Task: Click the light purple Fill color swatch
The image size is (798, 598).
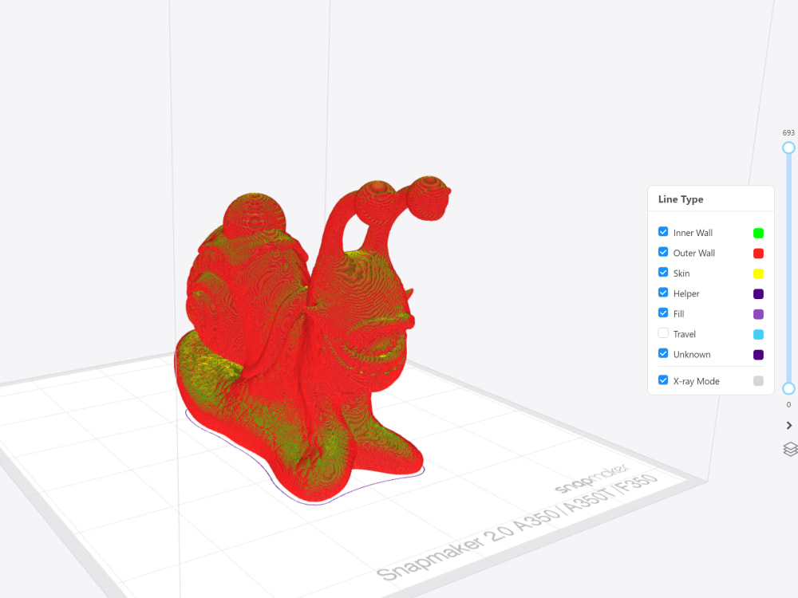Action: coord(758,314)
